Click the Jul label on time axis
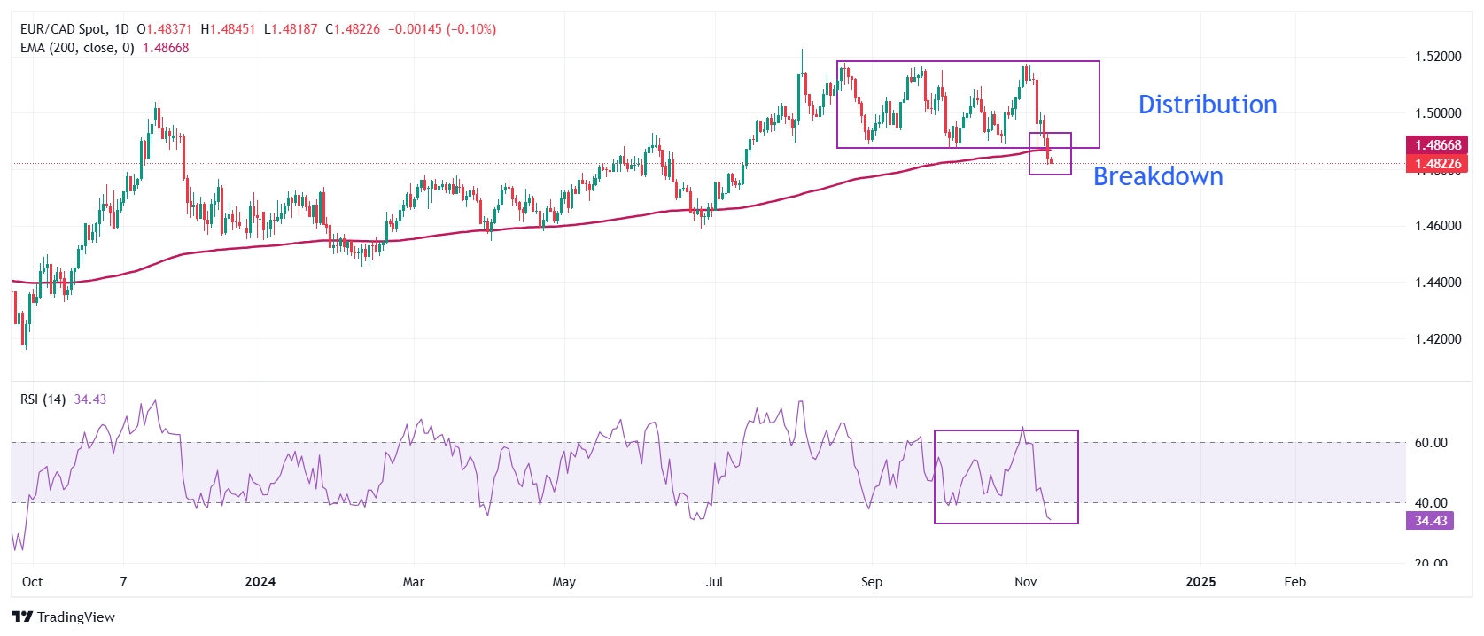The image size is (1484, 636). coord(714,582)
